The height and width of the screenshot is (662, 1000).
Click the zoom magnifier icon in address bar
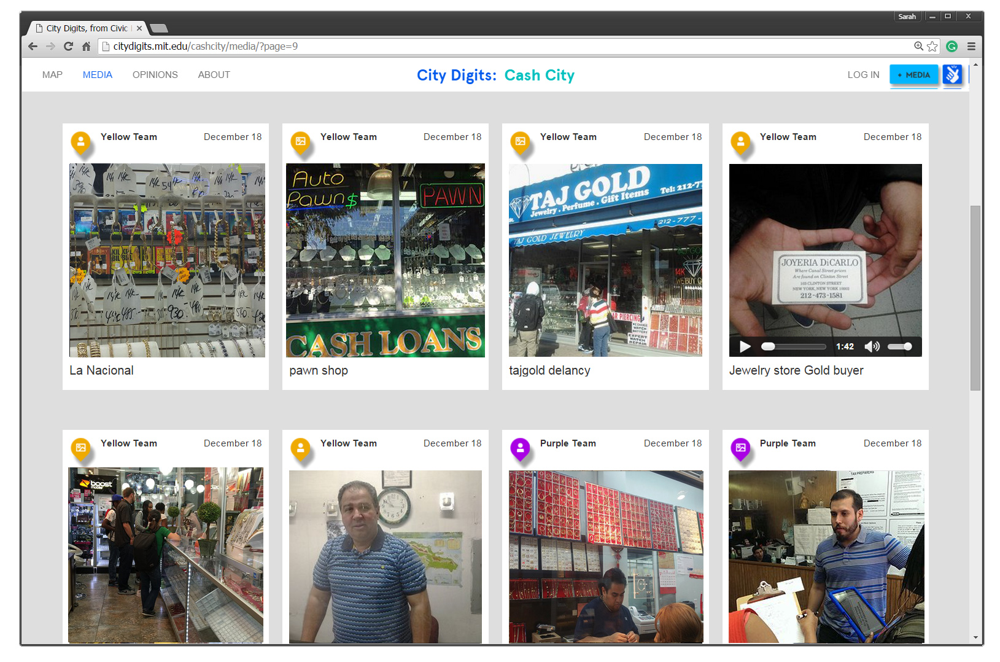pyautogui.click(x=918, y=46)
